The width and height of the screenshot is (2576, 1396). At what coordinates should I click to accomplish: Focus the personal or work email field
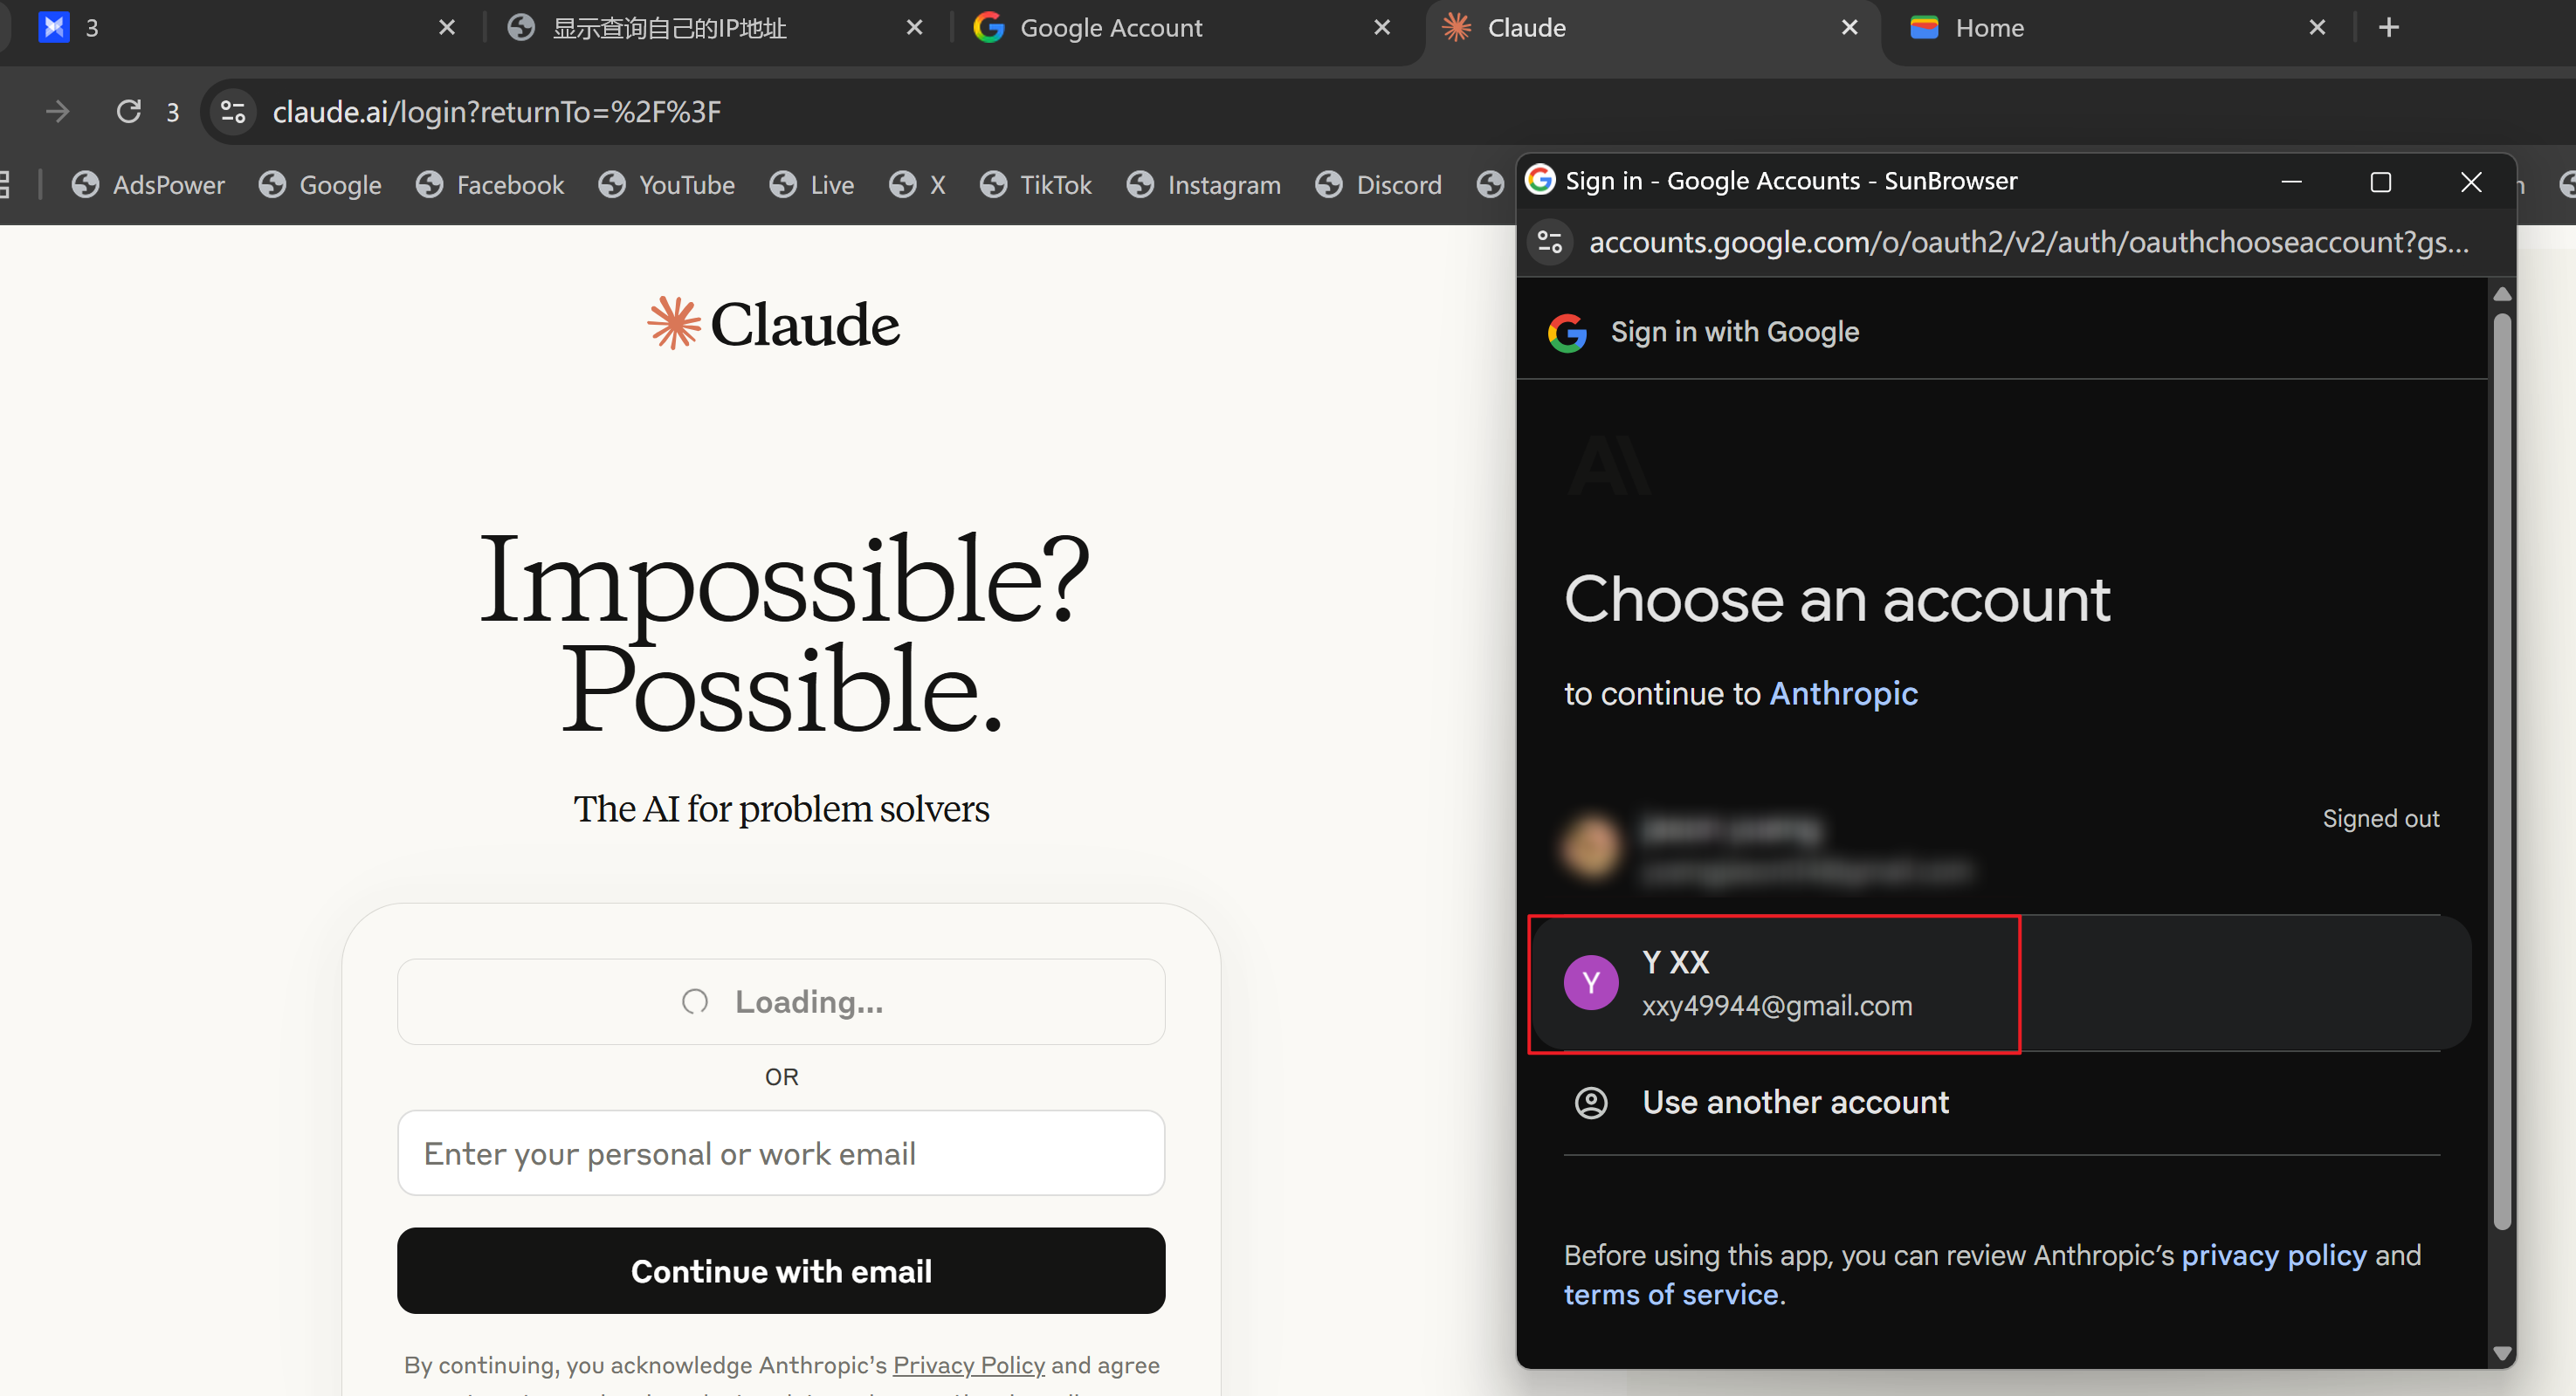[781, 1153]
